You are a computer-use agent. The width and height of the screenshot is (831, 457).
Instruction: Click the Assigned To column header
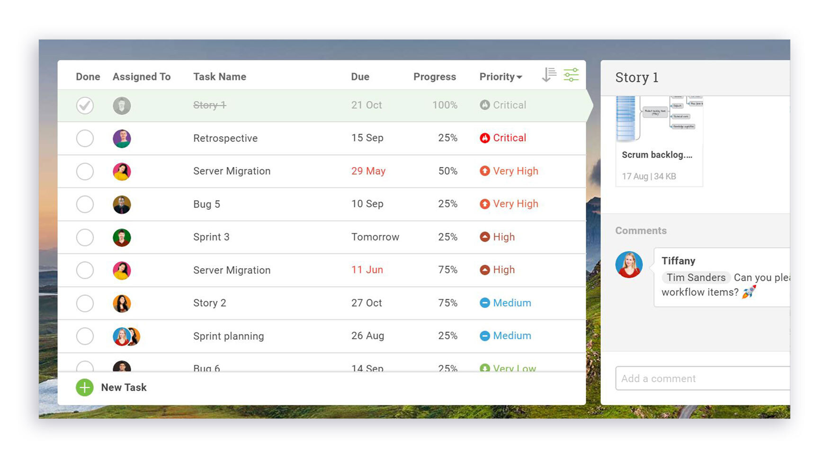point(142,77)
